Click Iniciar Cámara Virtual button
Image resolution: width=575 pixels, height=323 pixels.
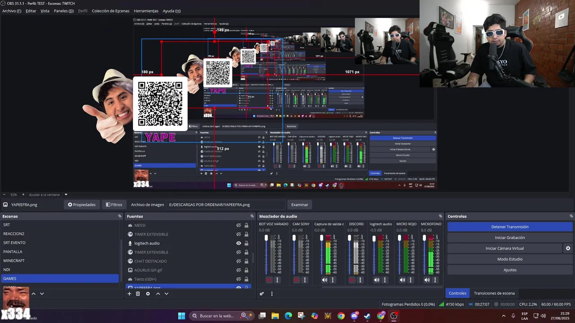(504, 248)
